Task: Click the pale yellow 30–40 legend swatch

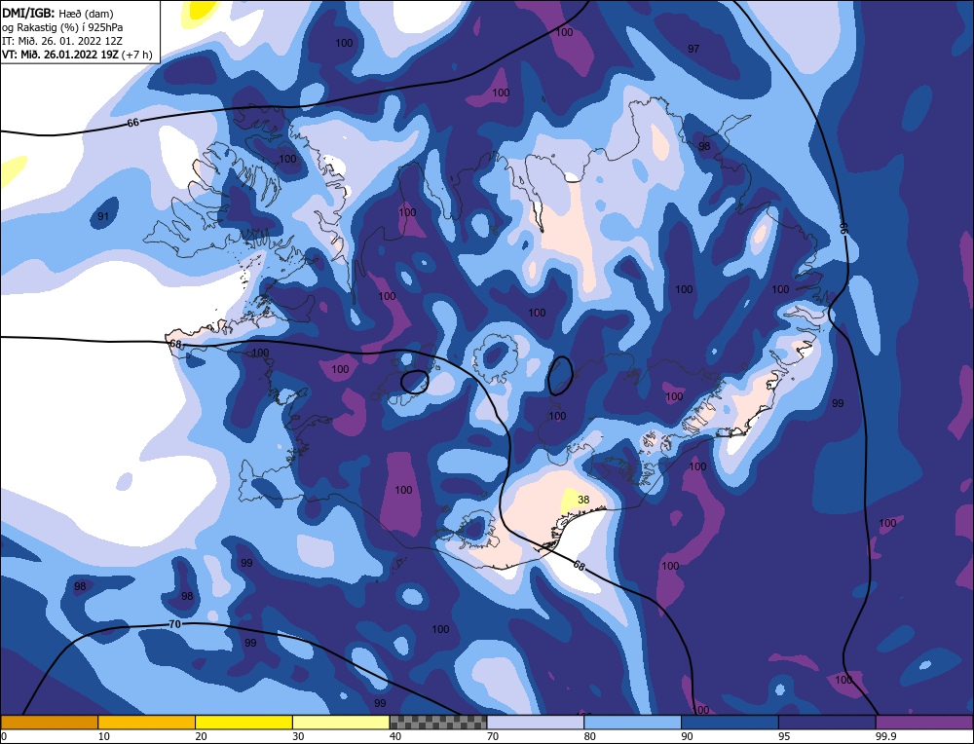Action: coord(341,722)
